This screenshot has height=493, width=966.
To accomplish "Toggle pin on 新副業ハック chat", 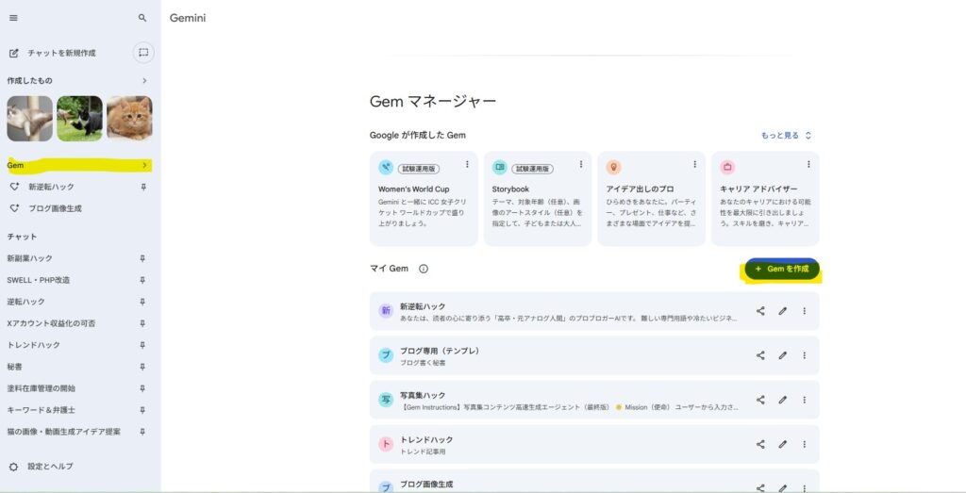I will point(142,258).
